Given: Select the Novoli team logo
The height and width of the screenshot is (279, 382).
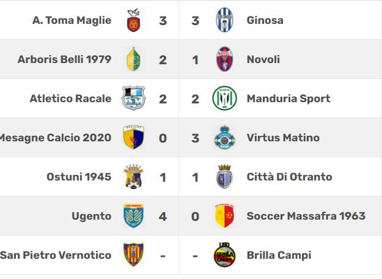Looking at the screenshot, I should (x=224, y=59).
